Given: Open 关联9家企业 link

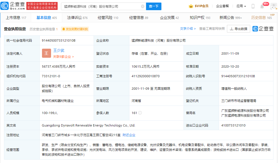Looking at the screenshot, I should tap(64, 57).
